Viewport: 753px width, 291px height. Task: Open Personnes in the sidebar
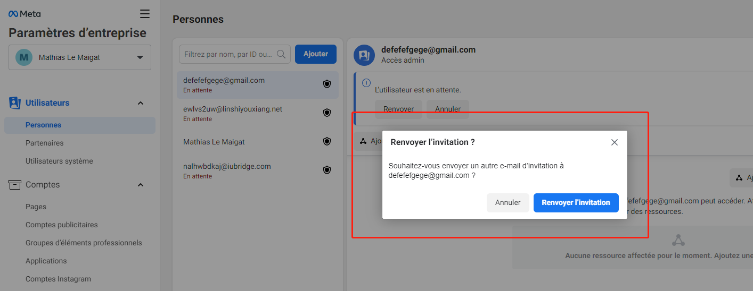click(80, 125)
